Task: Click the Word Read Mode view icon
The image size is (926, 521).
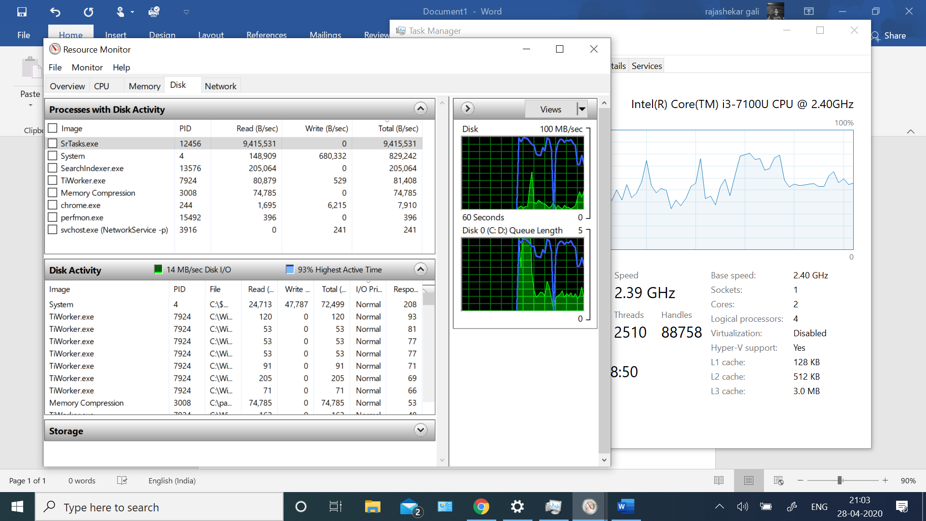Action: click(719, 480)
